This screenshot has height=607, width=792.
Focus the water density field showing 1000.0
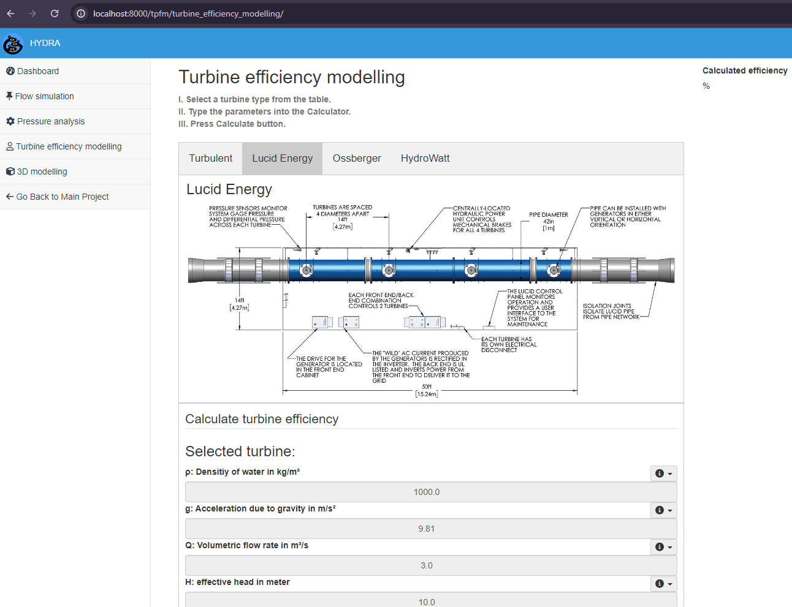tap(431, 492)
